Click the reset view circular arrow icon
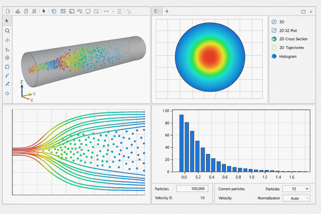Viewport: 321px width, 214px height. pos(54,11)
